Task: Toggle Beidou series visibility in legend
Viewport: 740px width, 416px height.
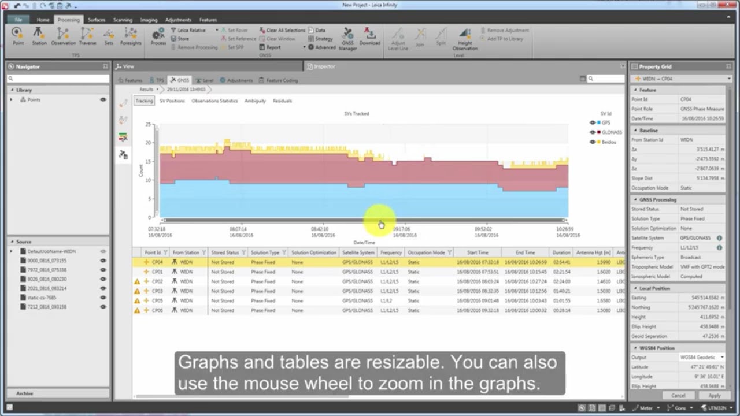Action: [x=593, y=142]
